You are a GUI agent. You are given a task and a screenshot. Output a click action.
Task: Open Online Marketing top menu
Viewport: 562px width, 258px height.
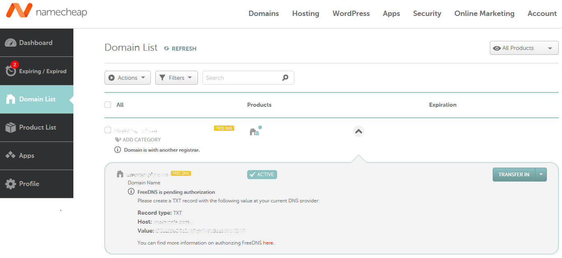(484, 13)
